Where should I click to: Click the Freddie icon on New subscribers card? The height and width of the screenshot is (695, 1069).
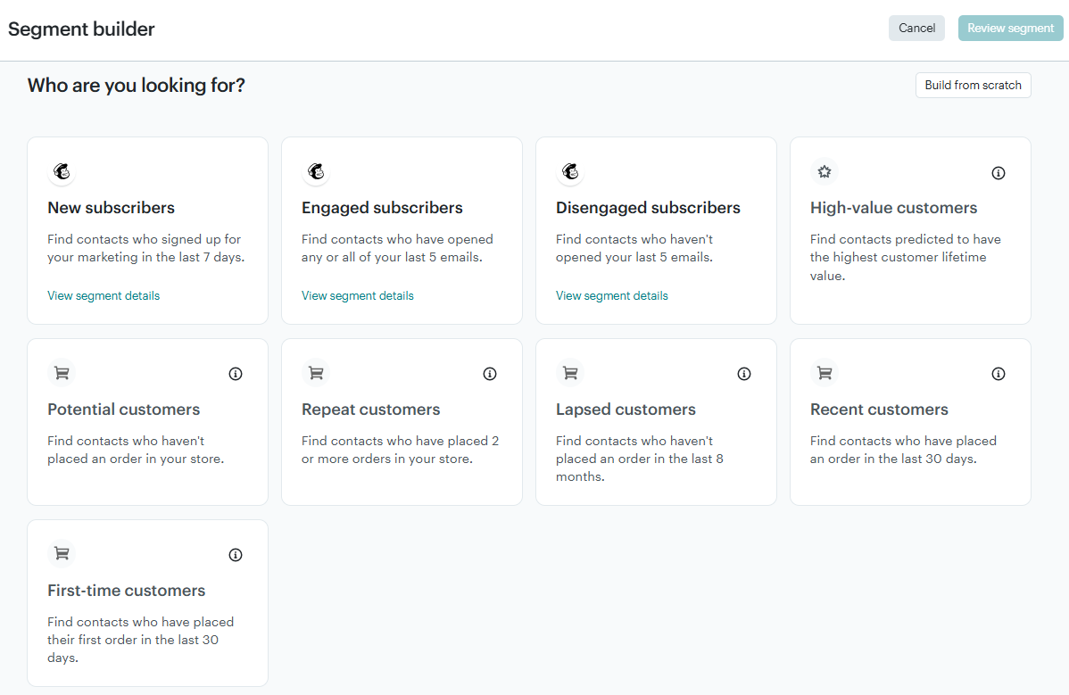tap(62, 172)
